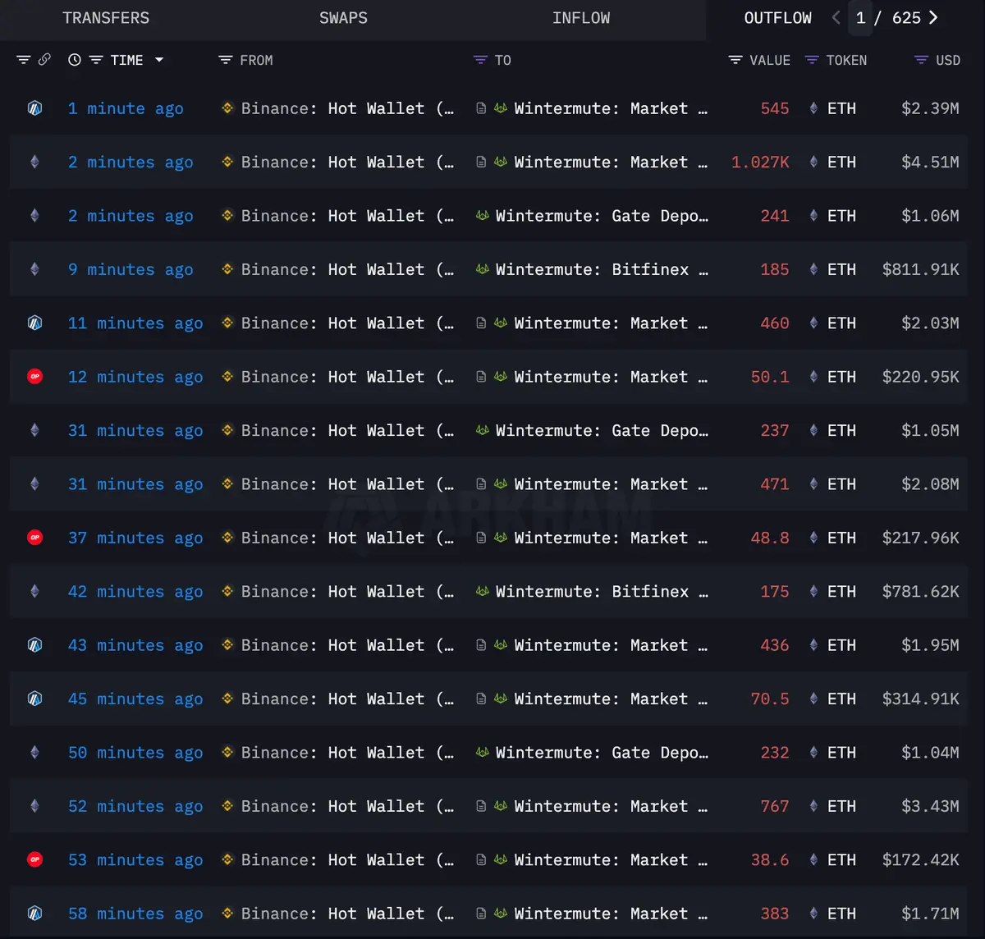This screenshot has height=939, width=985.
Task: Click Binance logo on the 9 minutes ago row
Action: [227, 269]
